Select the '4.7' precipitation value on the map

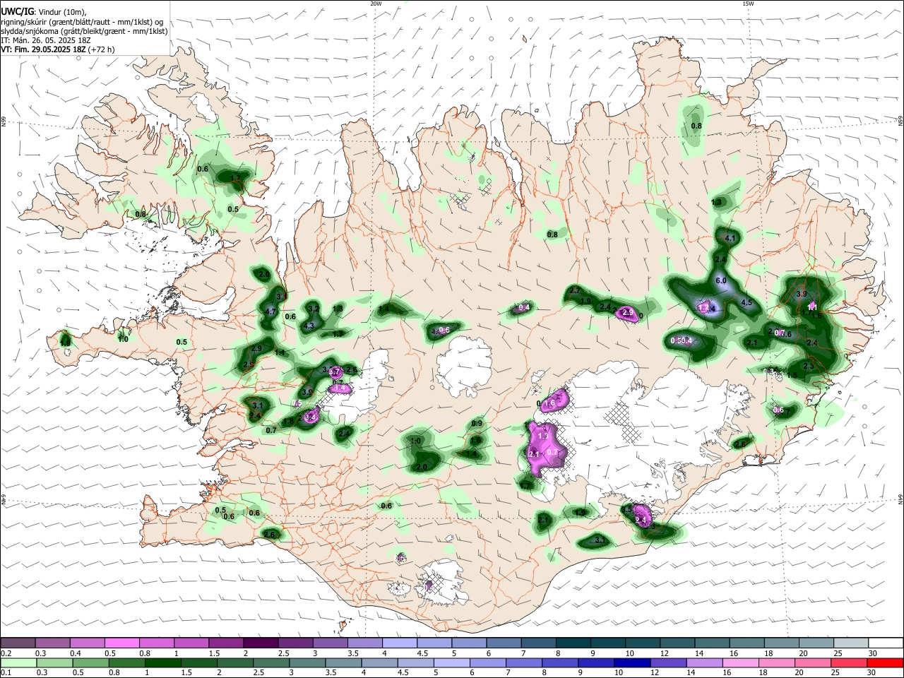[270, 311]
